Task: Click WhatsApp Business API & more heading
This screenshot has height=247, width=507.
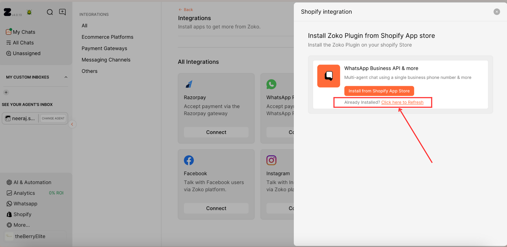Action: [381, 68]
